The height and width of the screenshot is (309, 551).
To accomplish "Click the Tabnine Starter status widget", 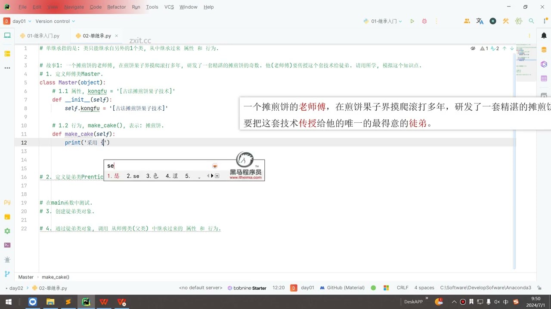I will (247, 288).
